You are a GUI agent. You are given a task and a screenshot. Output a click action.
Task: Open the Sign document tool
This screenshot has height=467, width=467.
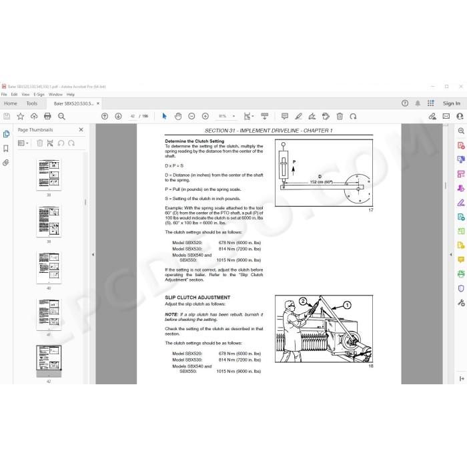[x=312, y=116]
